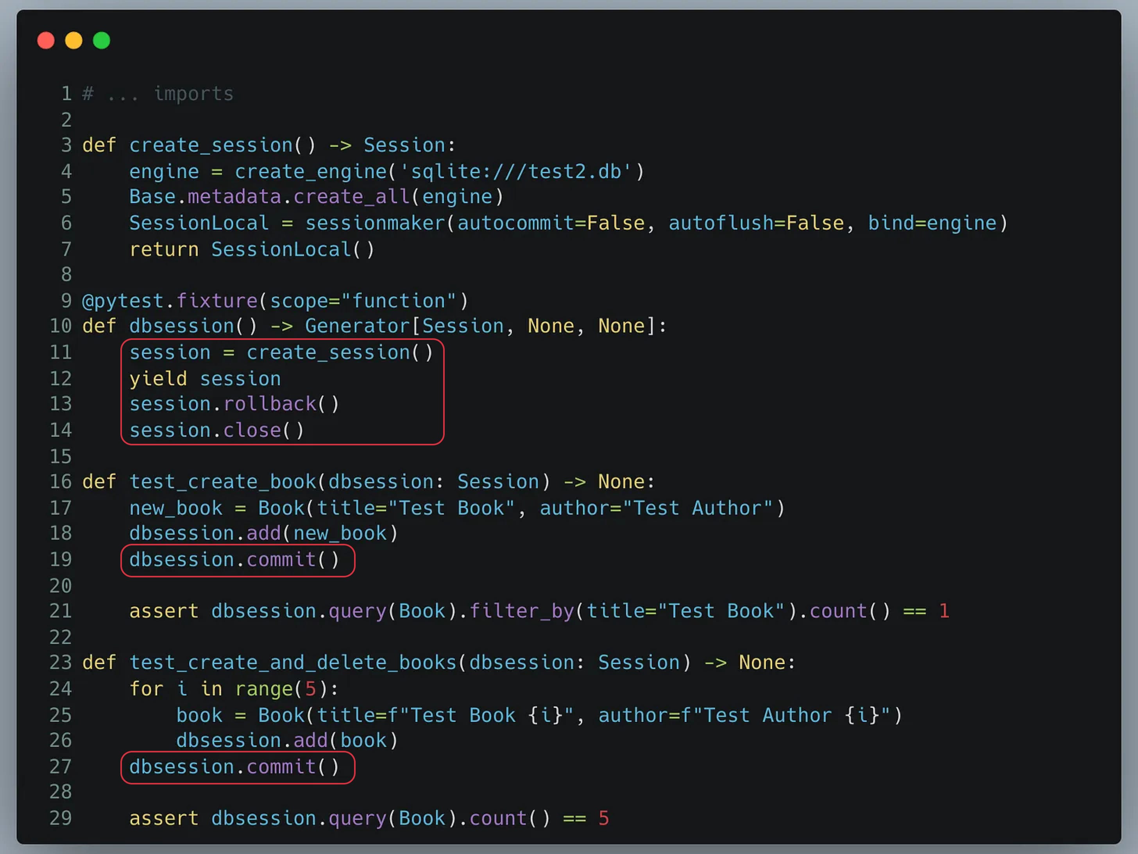Image resolution: width=1138 pixels, height=854 pixels.
Task: Click line number 29 in the gutter
Action: (x=61, y=818)
